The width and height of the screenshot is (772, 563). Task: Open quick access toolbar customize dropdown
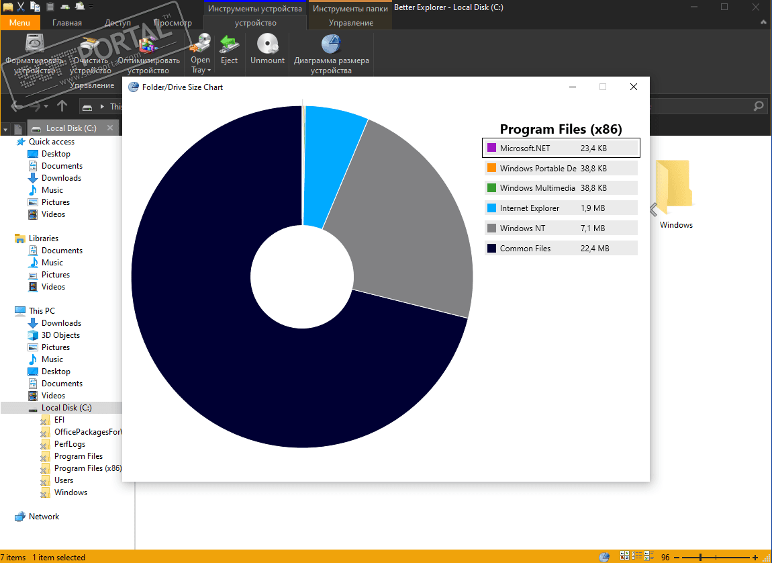coord(90,7)
